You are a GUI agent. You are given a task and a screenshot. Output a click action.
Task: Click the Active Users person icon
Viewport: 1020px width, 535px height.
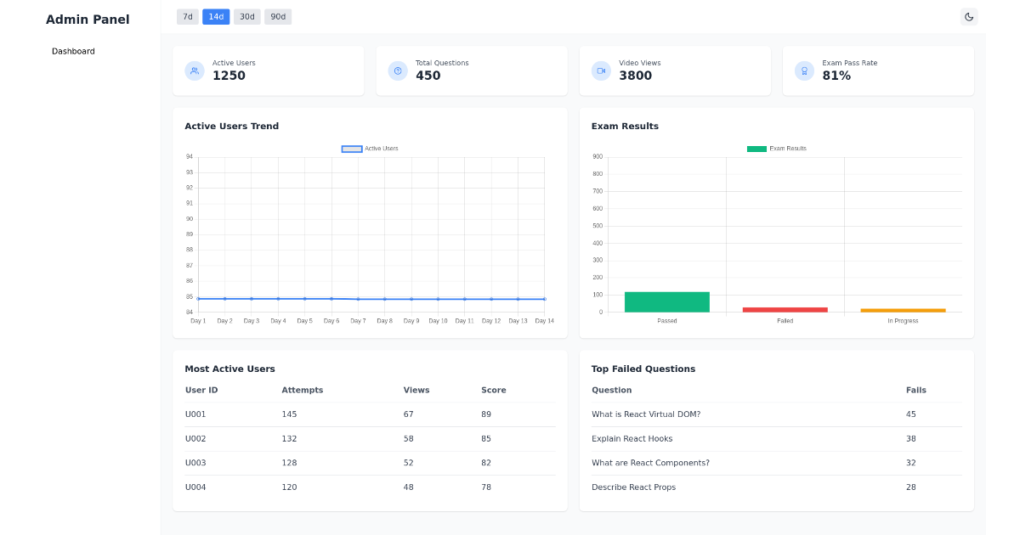coord(194,70)
